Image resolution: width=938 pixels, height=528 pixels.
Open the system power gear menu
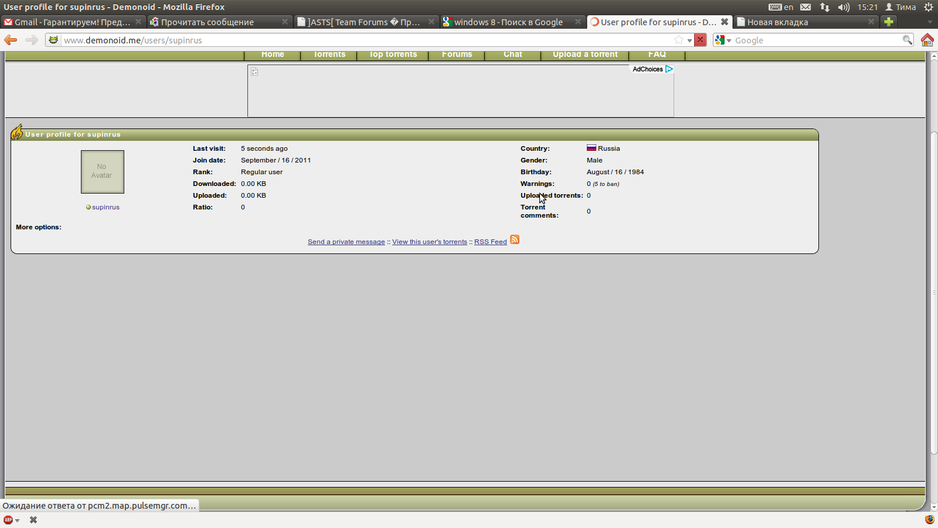[x=929, y=7]
